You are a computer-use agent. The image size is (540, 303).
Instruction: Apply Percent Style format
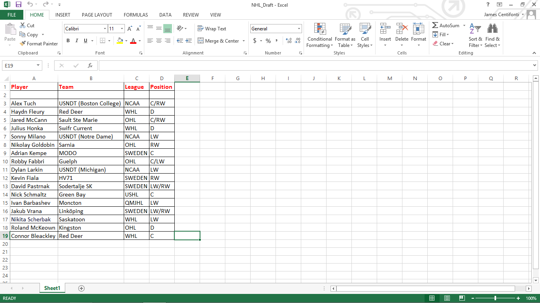coord(268,41)
